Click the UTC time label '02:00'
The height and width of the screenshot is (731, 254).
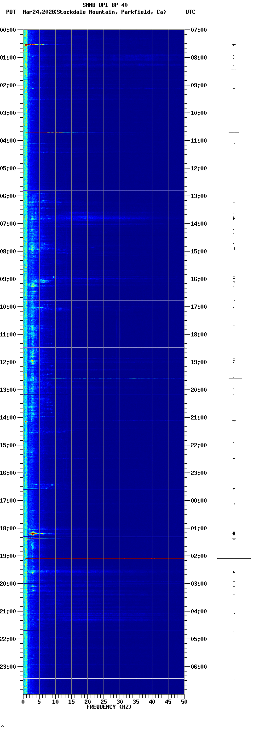[199, 556]
